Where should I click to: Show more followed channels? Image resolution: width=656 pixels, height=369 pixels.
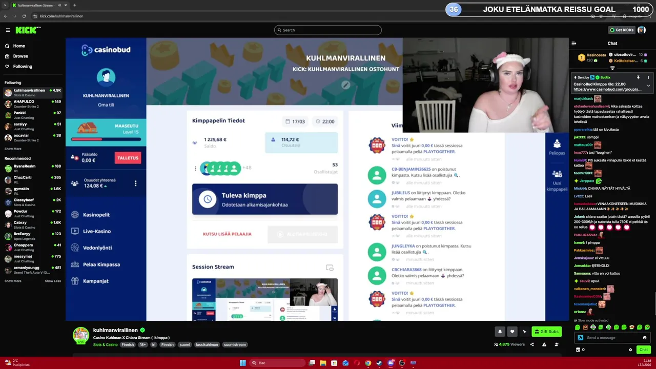[x=13, y=149]
